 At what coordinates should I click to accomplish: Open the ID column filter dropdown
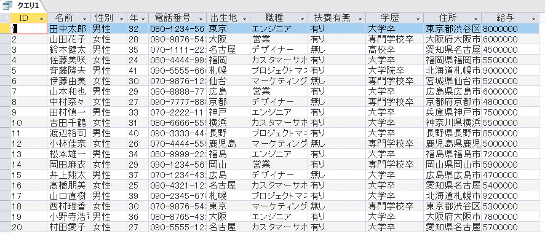(42, 18)
